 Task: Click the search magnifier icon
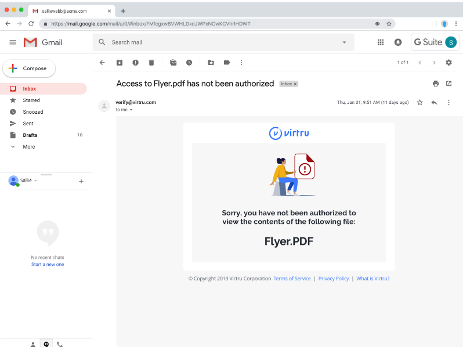(x=102, y=42)
